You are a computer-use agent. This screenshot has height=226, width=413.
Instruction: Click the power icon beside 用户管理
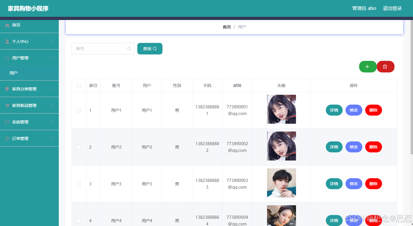pyautogui.click(x=7, y=58)
